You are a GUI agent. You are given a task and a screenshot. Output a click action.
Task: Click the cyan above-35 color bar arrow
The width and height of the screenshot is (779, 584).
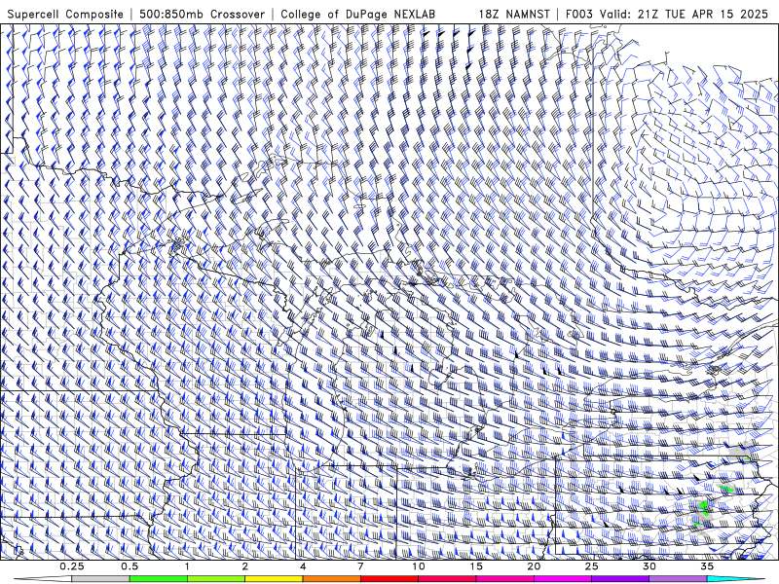coord(736,579)
